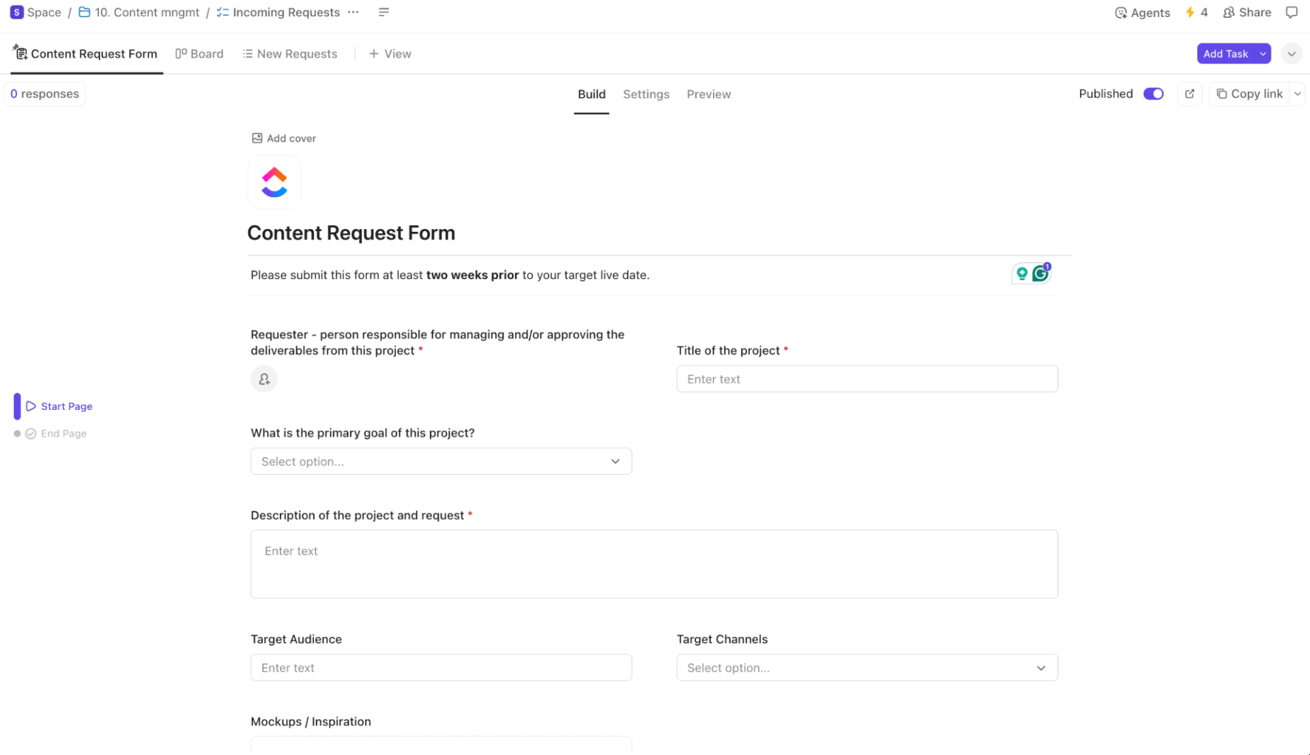1310x755 pixels.
Task: Open the primary goal Select option dropdown
Action: tap(441, 461)
